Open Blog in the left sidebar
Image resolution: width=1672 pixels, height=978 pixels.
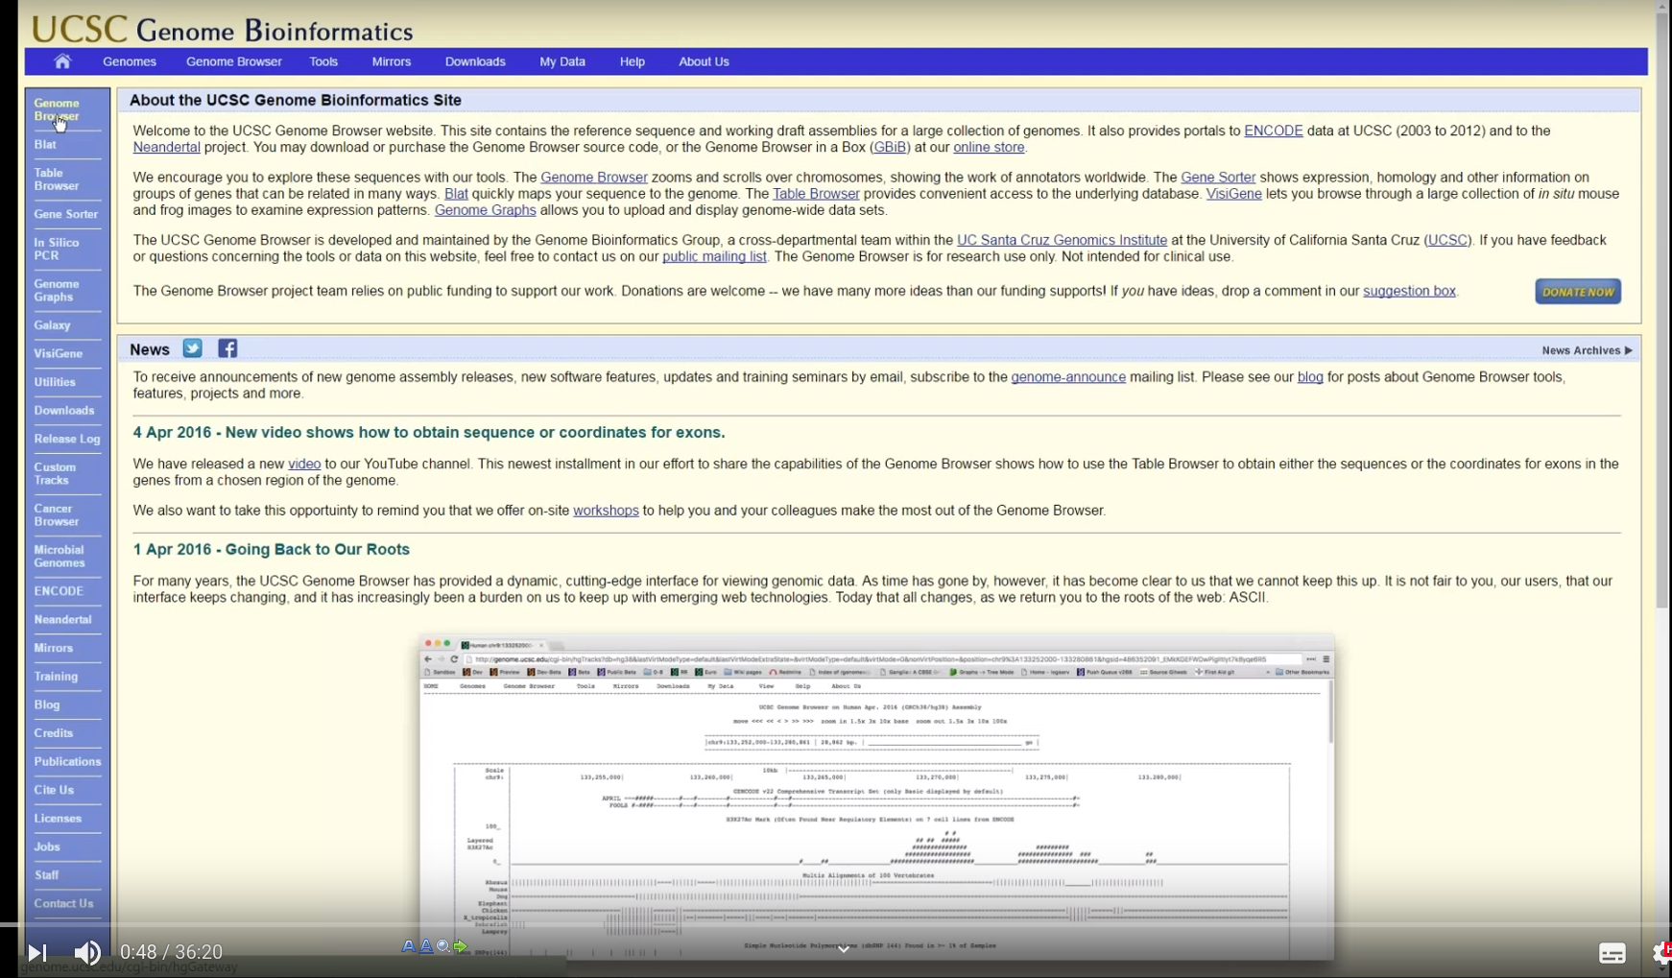[47, 704]
